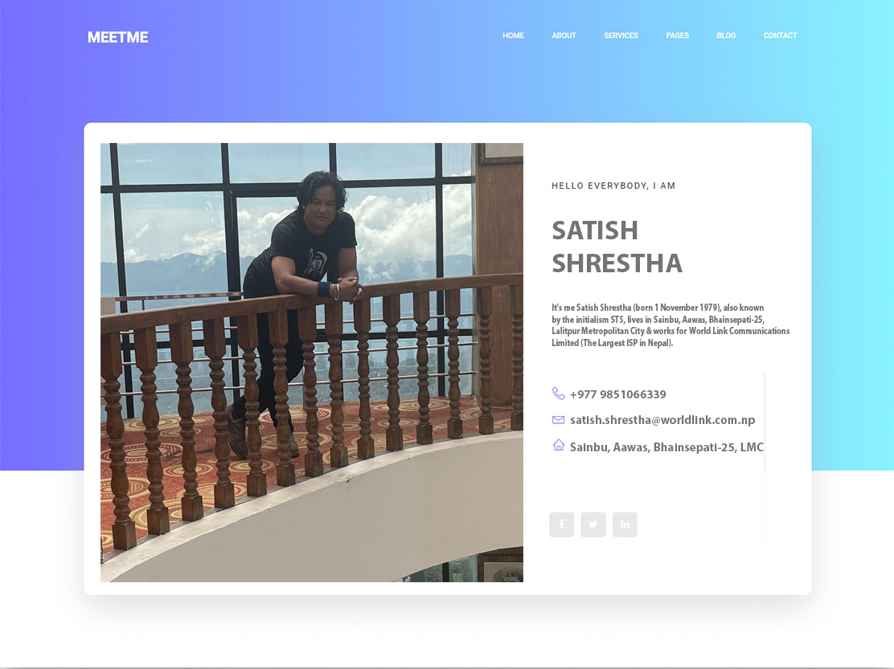Click the email envelope icon

(558, 420)
